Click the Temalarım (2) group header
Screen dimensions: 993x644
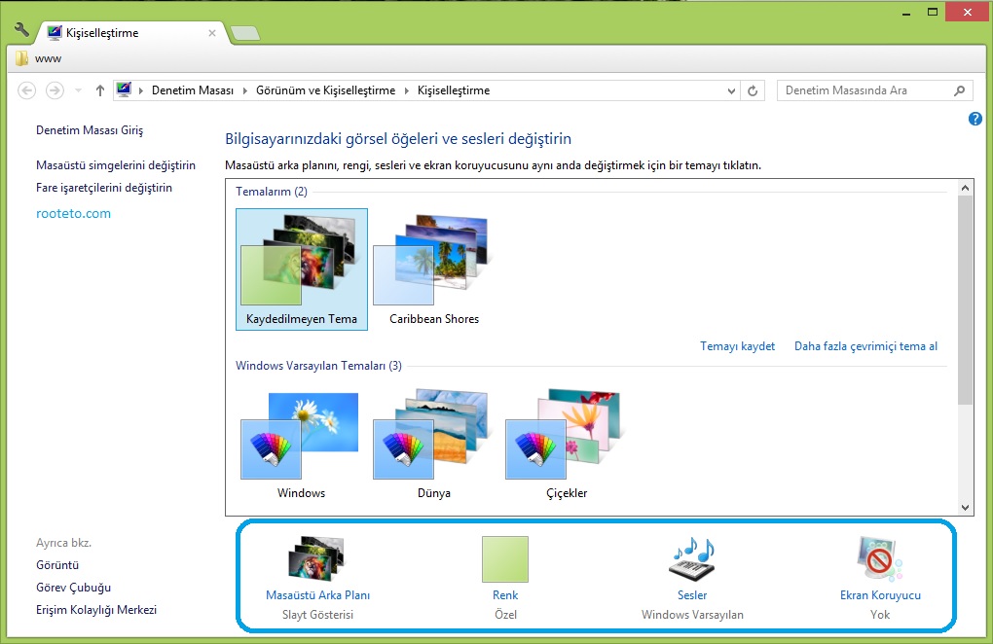coord(271,191)
